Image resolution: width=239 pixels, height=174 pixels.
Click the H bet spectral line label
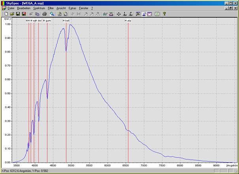(66, 20)
